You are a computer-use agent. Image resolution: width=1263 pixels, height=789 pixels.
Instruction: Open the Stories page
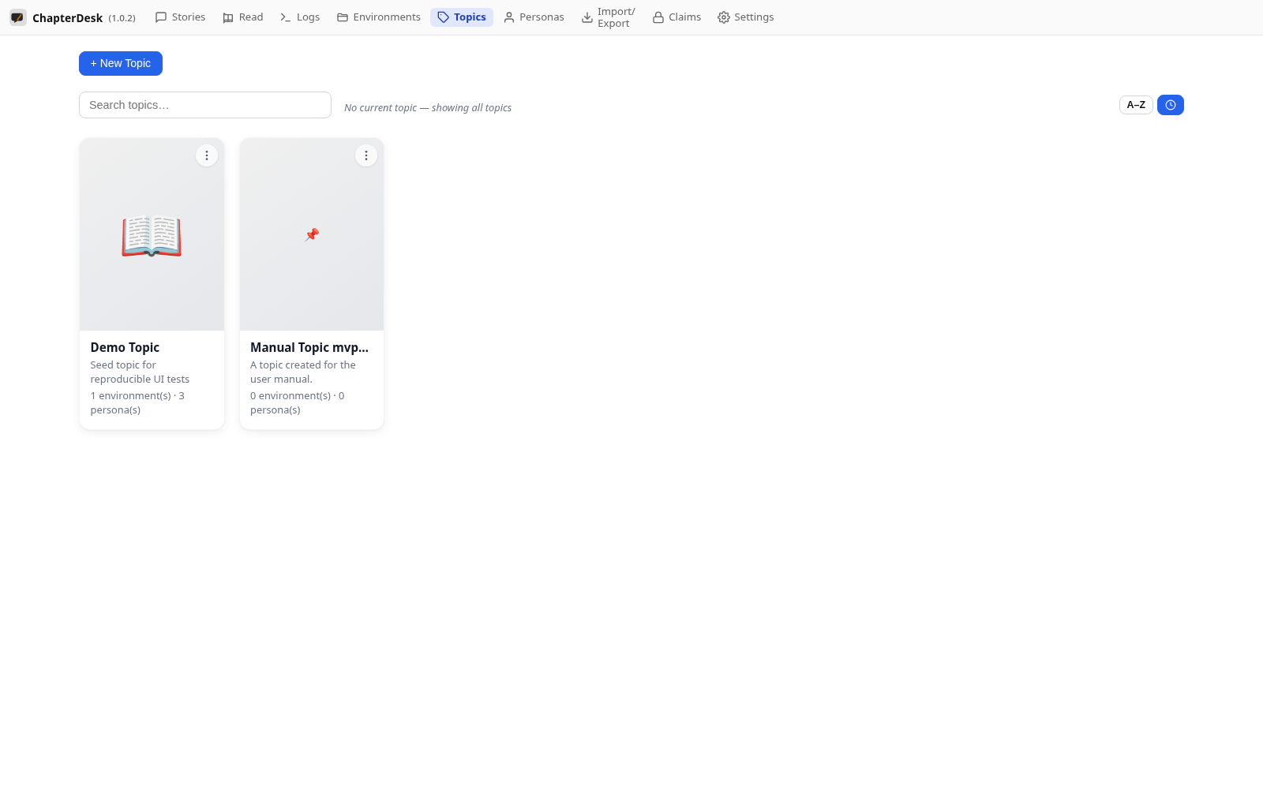click(x=180, y=17)
